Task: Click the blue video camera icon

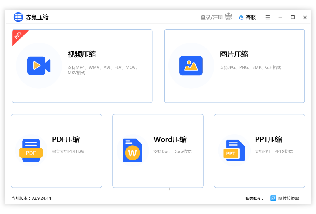Action: (39, 66)
